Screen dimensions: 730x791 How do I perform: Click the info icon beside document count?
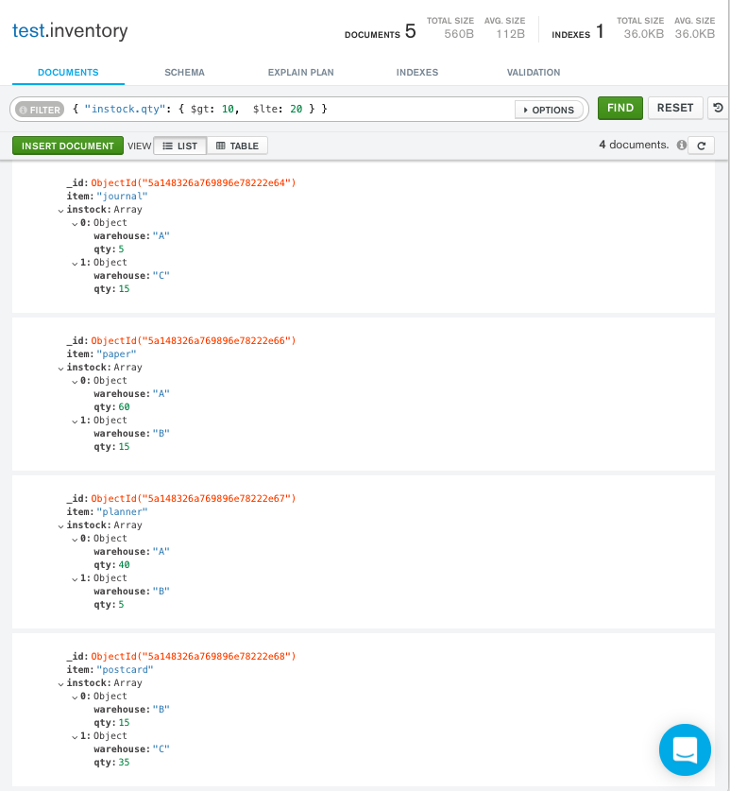(x=679, y=146)
